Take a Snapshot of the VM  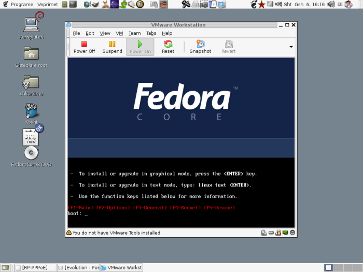[200, 47]
